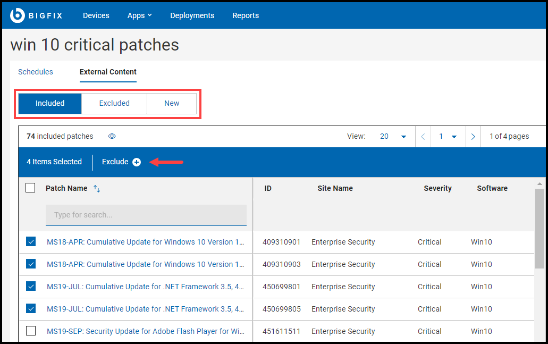
Task: Check the select-all checkbox in the table header
Action: tap(30, 188)
